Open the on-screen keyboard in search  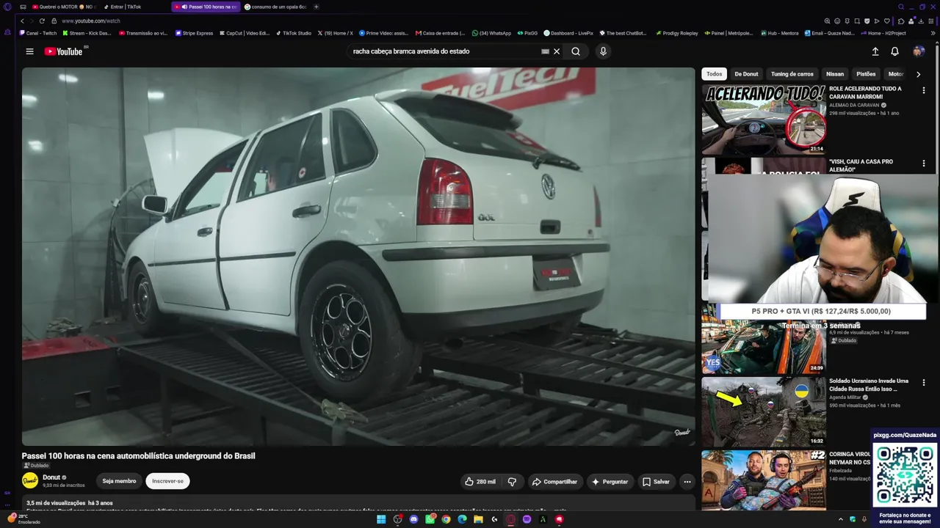tap(545, 51)
